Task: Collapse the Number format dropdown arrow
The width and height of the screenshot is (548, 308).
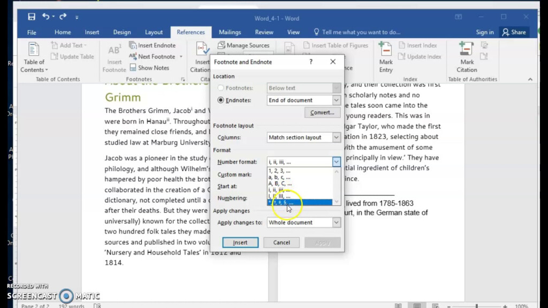Action: coord(336,161)
